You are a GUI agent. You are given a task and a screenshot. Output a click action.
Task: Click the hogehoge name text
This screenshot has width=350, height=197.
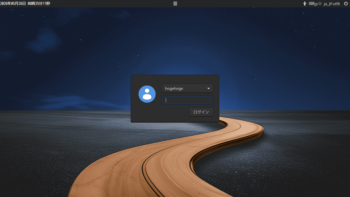(x=174, y=88)
